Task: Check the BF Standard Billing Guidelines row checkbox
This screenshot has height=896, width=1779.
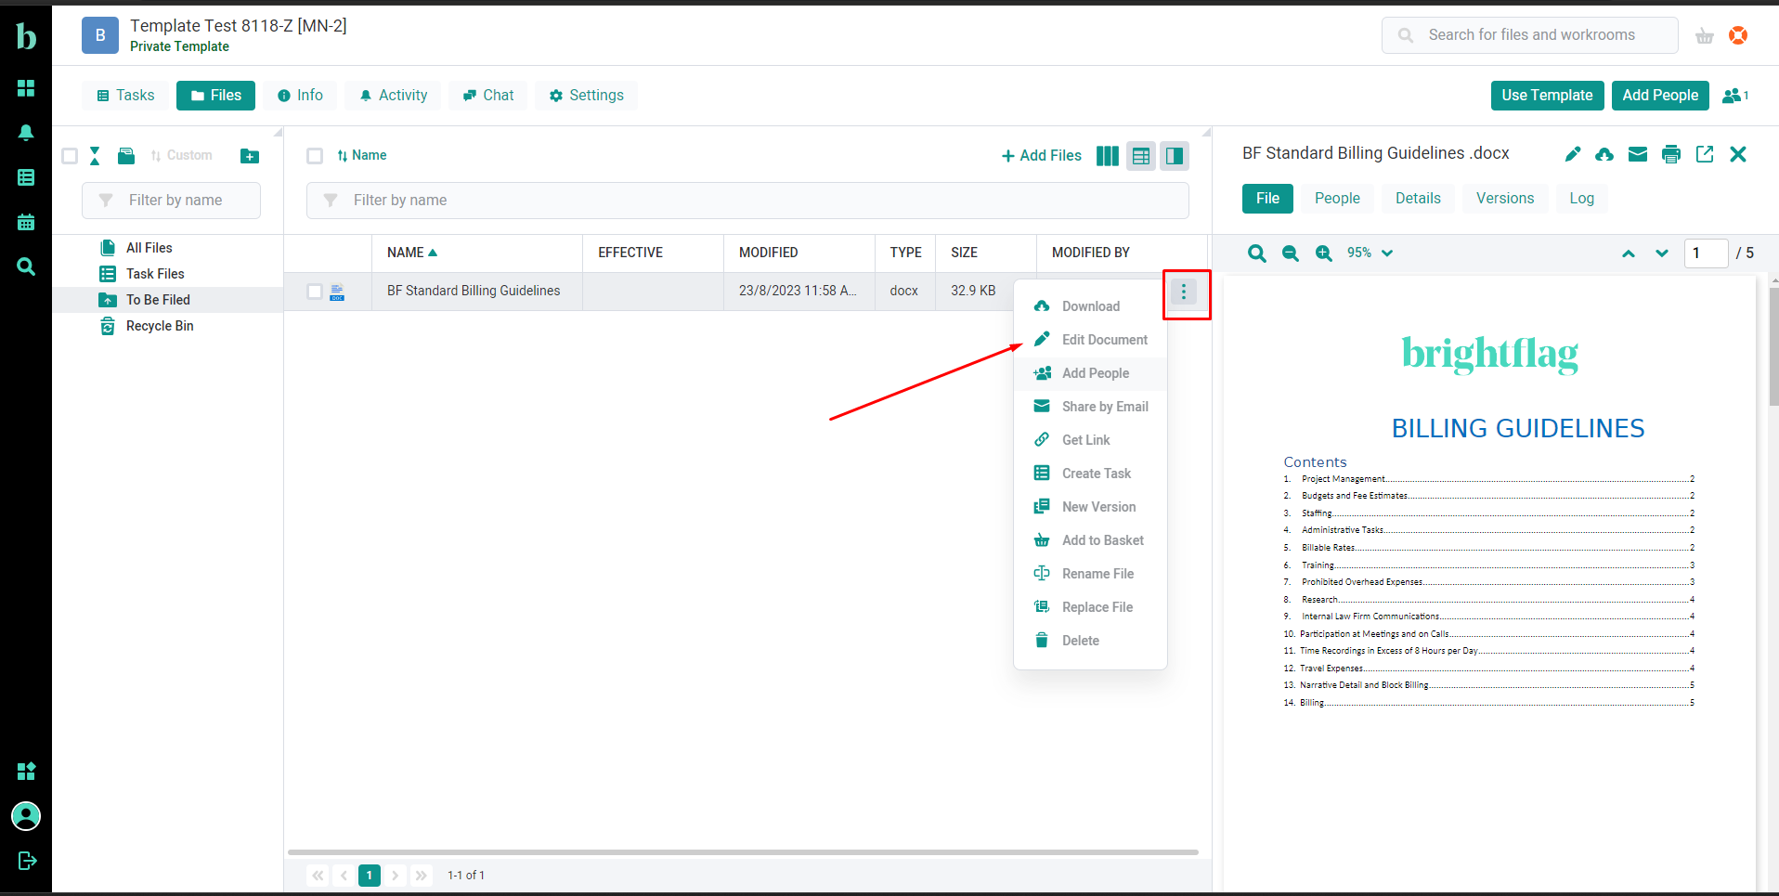Action: pos(315,291)
